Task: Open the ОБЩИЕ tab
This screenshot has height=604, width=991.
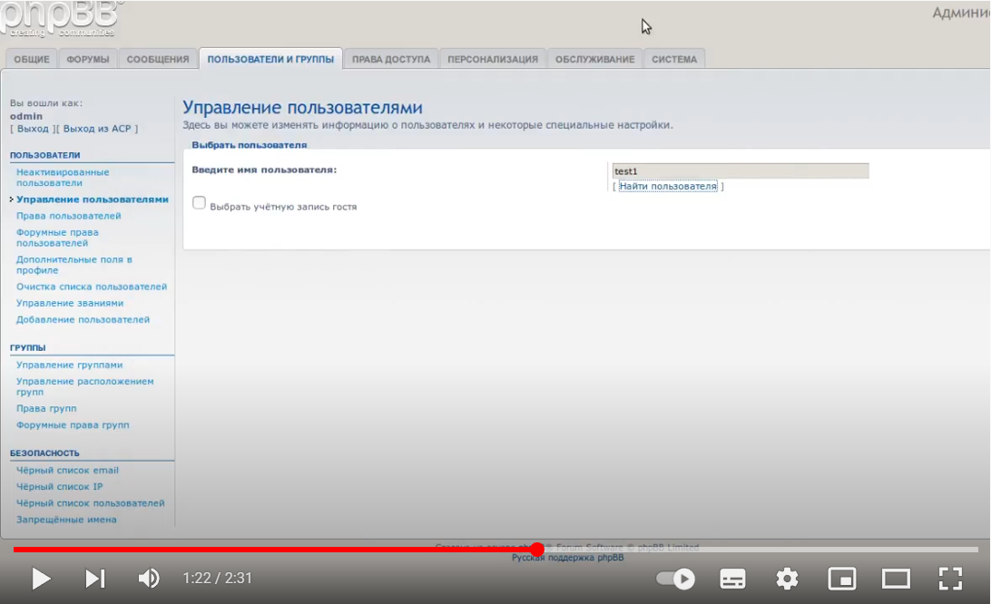Action: coord(32,59)
